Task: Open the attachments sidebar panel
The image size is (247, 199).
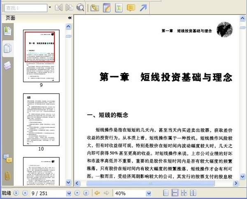Action: pyautogui.click(x=7, y=176)
